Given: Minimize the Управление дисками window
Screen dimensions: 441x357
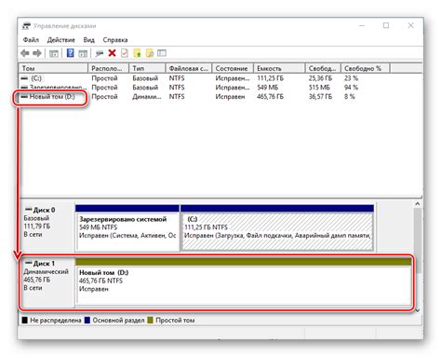Looking at the screenshot, I should [362, 25].
